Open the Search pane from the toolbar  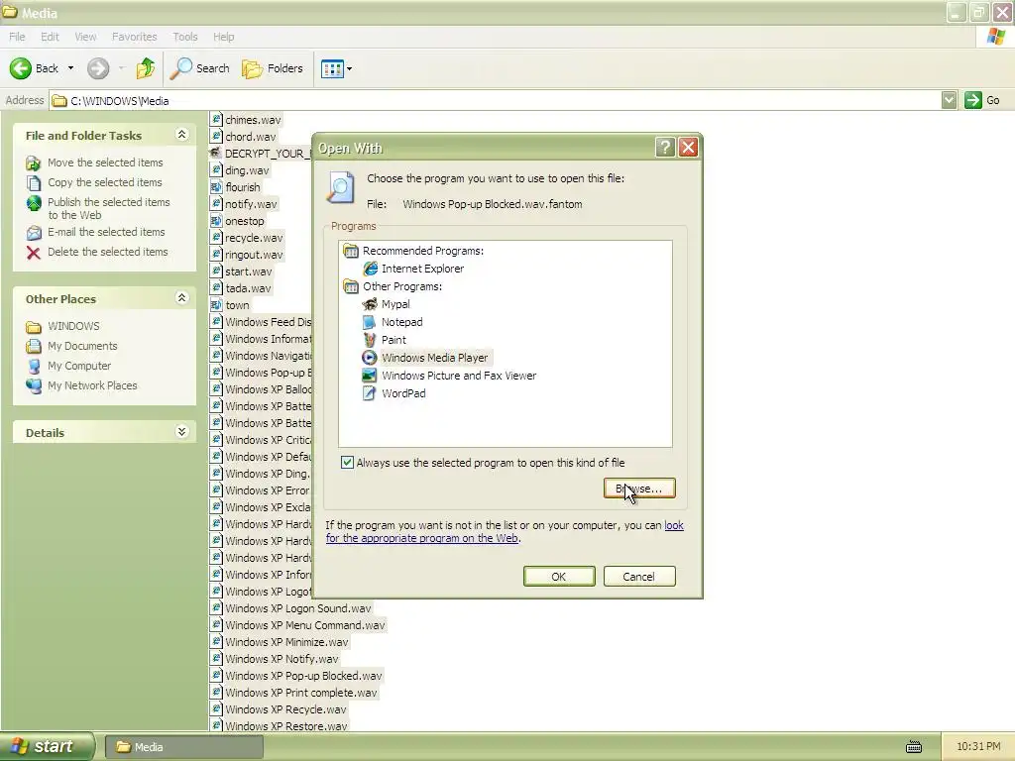tap(199, 68)
